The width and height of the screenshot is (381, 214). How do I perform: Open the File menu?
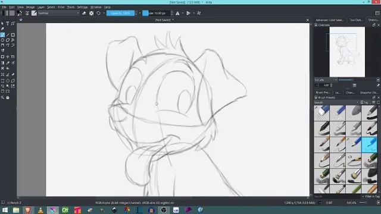[x=4, y=7]
